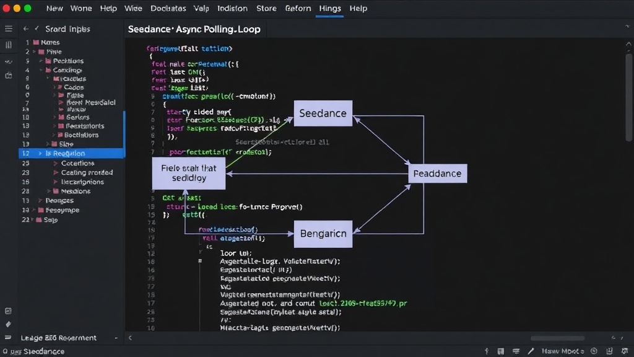Viewport: 634px width, 357px height.
Task: Open the settings gear icon in the status bar
Action: pyautogui.click(x=625, y=351)
